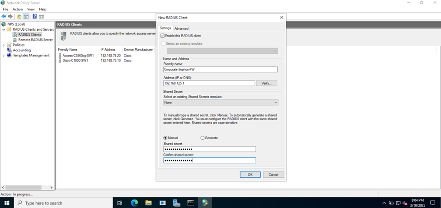Click OK to create the RADIUS client

click(x=250, y=175)
